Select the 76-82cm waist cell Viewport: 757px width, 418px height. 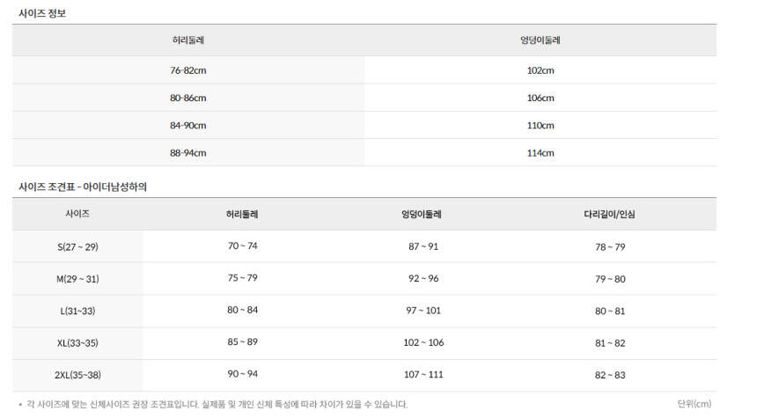point(188,70)
